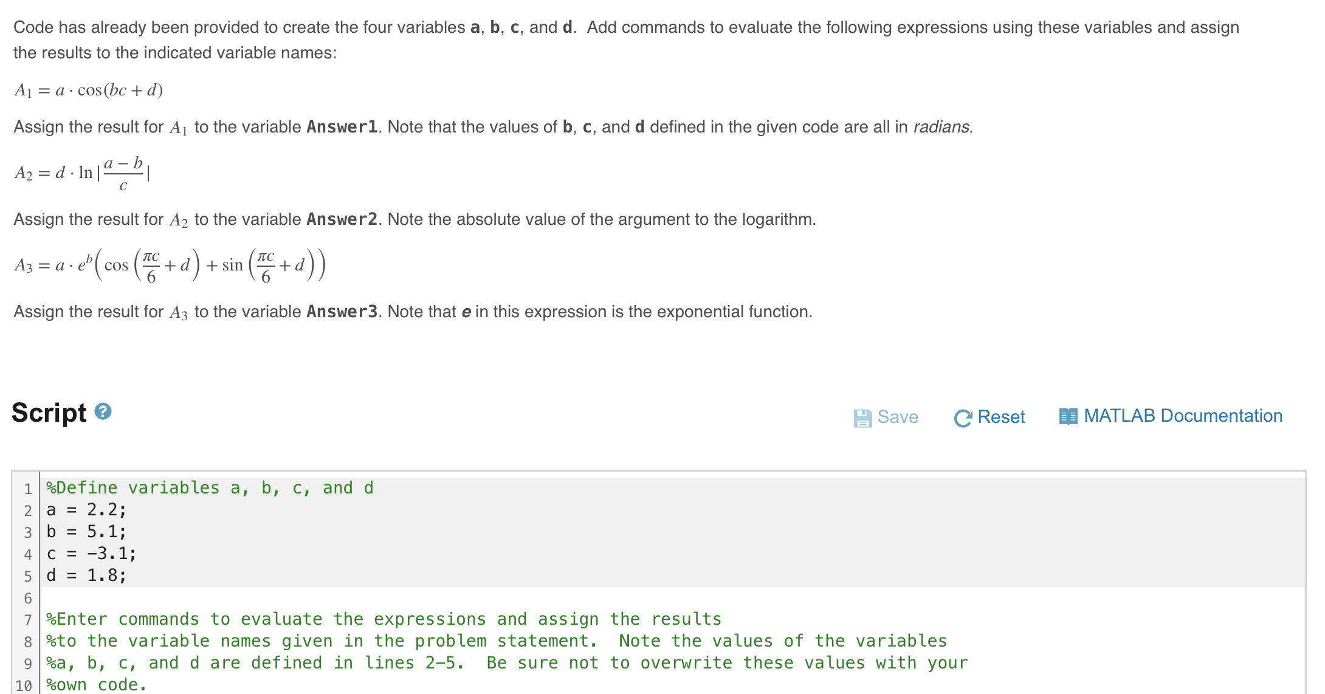Click code line 'd = 1.8;'

click(85, 575)
